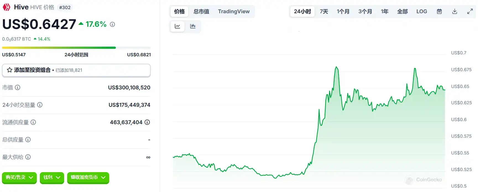
Task: Toggle LOG scale on chart
Action: (x=422, y=12)
